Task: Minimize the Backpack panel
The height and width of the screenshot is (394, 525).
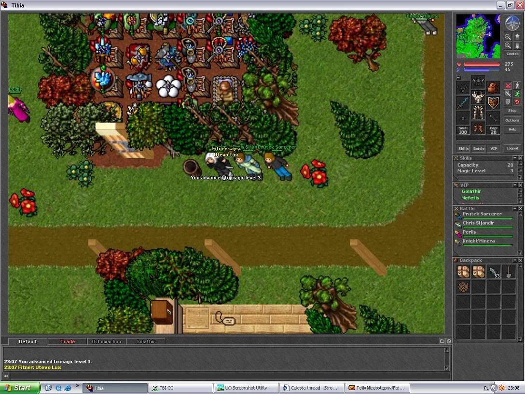Action: pyautogui.click(x=515, y=260)
